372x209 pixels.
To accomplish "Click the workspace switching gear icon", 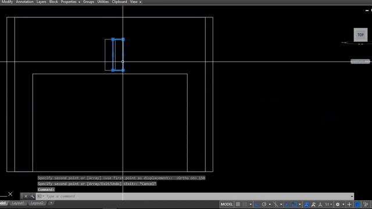I will [x=337, y=204].
